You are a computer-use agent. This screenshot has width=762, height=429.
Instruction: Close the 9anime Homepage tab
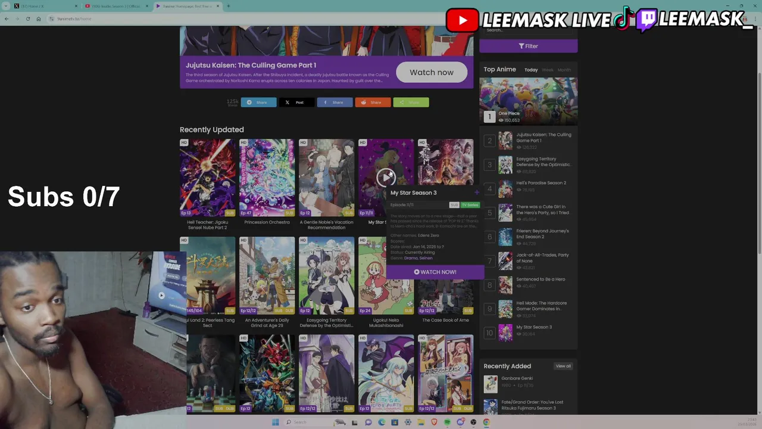218,6
